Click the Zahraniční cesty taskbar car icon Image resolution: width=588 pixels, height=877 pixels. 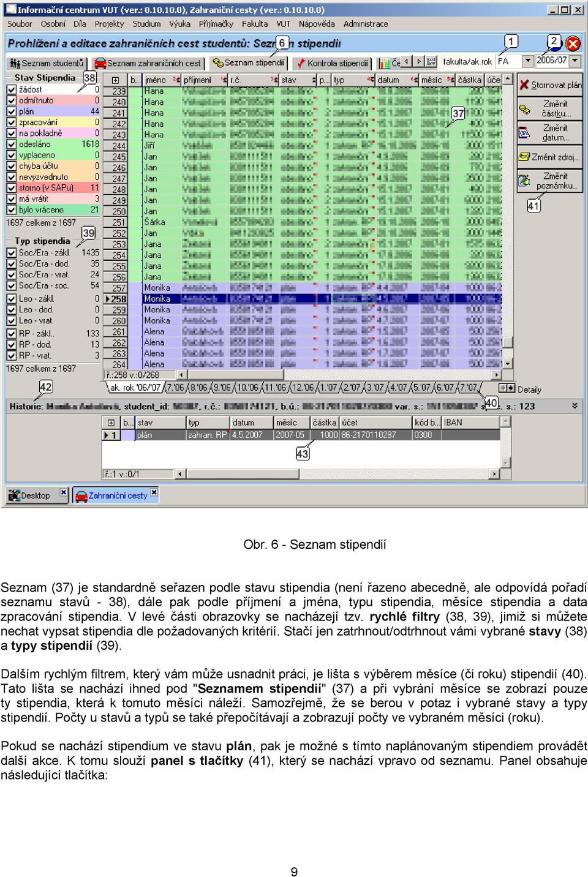click(x=81, y=496)
